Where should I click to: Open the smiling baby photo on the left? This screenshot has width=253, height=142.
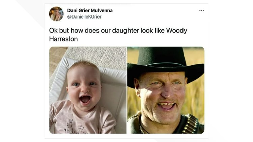(x=88, y=90)
